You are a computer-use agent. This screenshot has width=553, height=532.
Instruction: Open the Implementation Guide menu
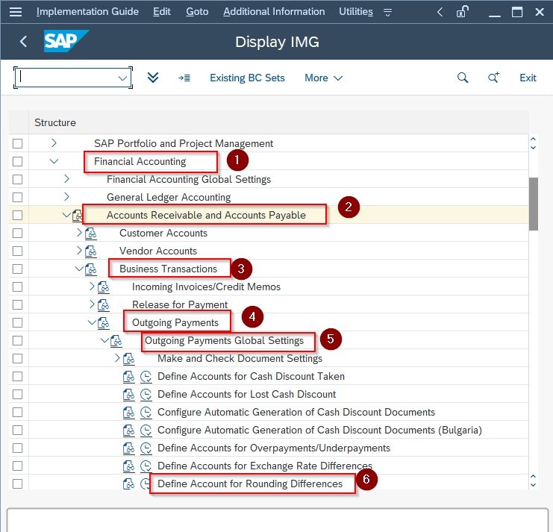tap(87, 12)
